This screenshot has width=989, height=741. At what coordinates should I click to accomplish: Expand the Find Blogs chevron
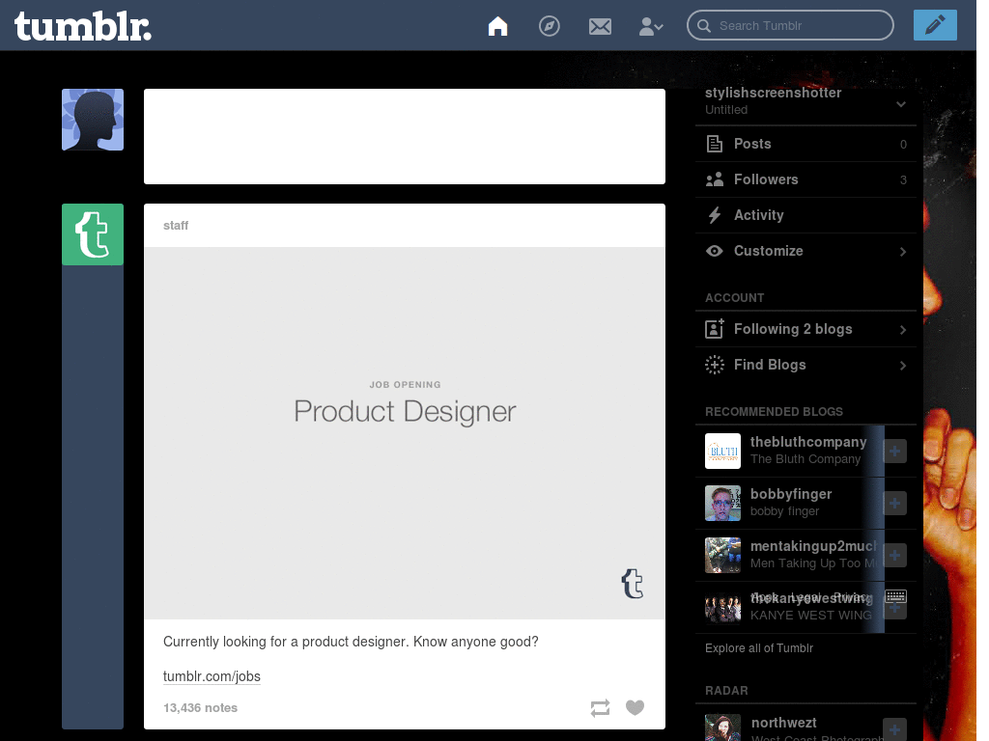point(903,366)
